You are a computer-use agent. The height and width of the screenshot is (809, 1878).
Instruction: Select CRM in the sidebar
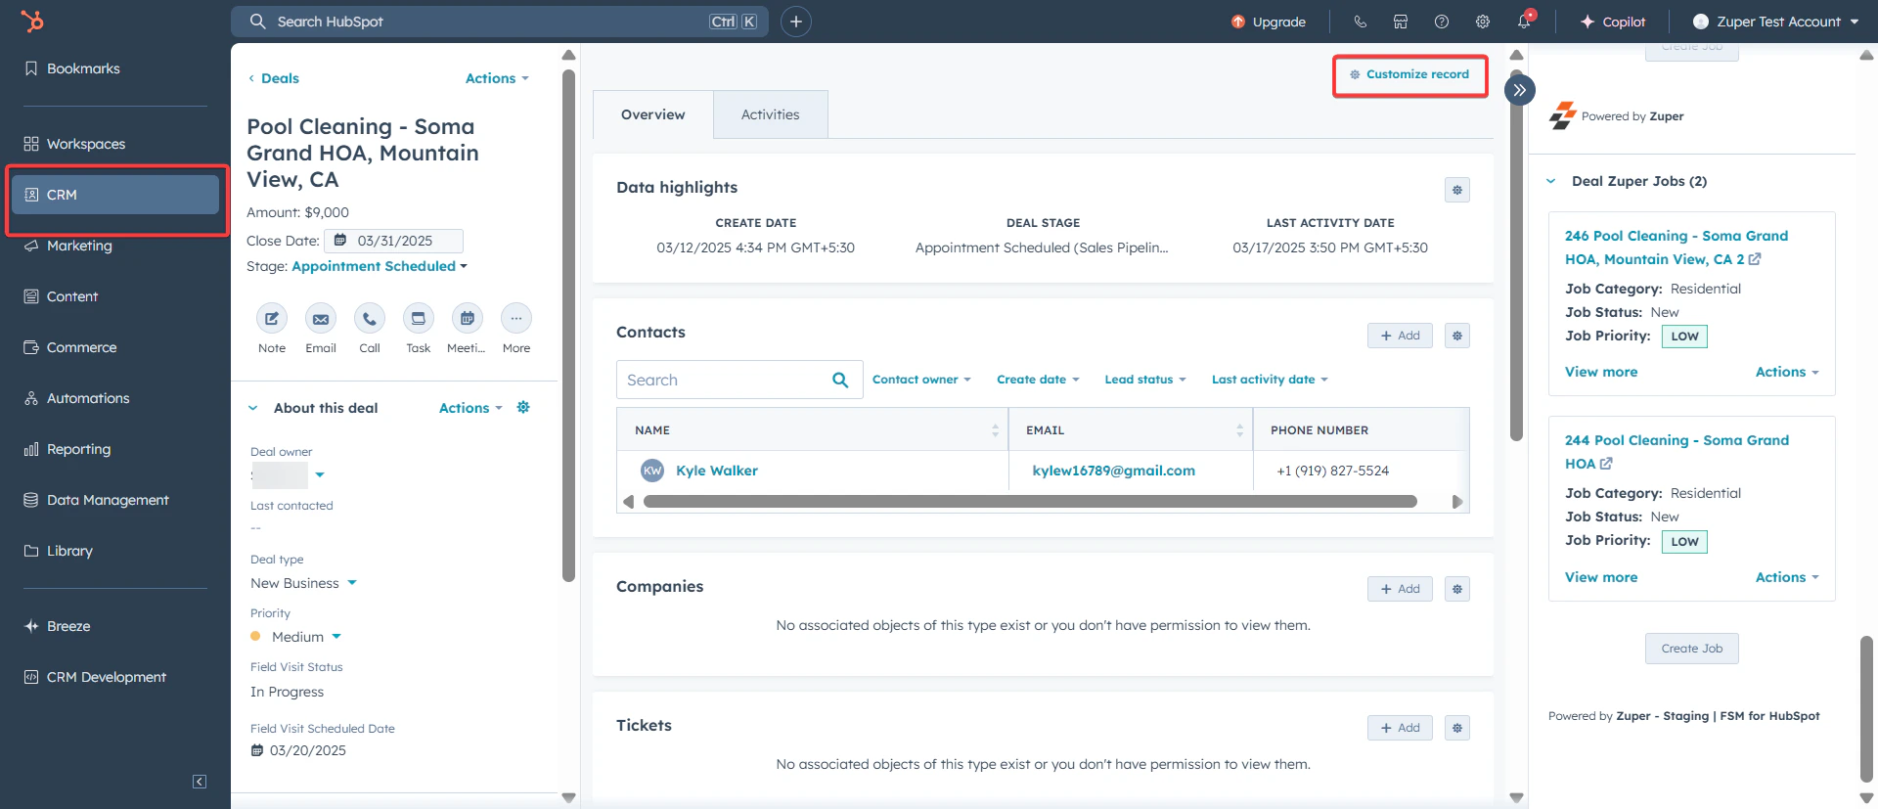(115, 195)
